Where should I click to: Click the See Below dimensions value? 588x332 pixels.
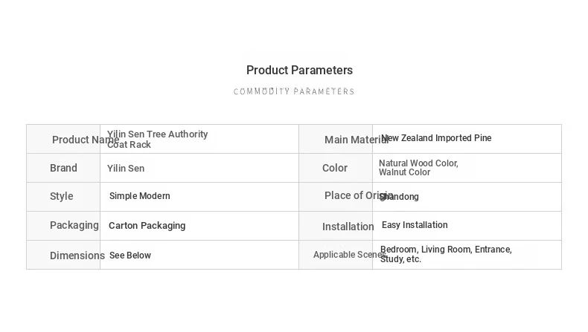[130, 255]
